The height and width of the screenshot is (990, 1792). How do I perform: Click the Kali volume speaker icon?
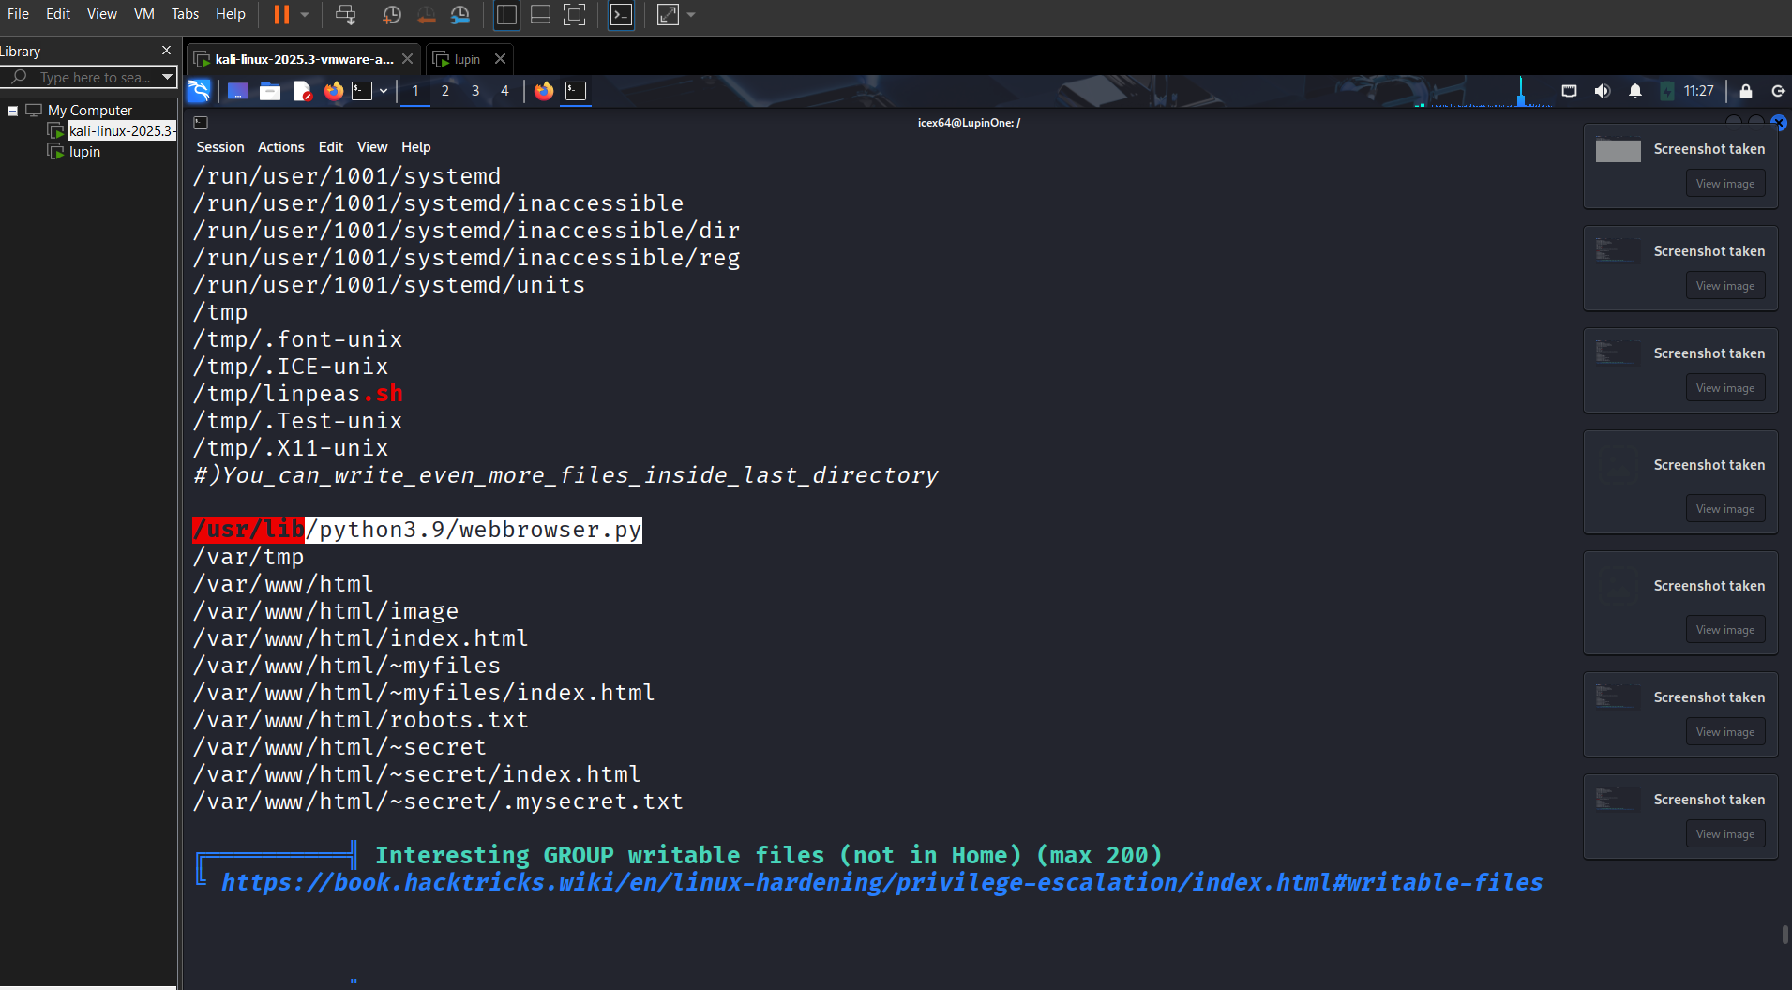coord(1602,91)
